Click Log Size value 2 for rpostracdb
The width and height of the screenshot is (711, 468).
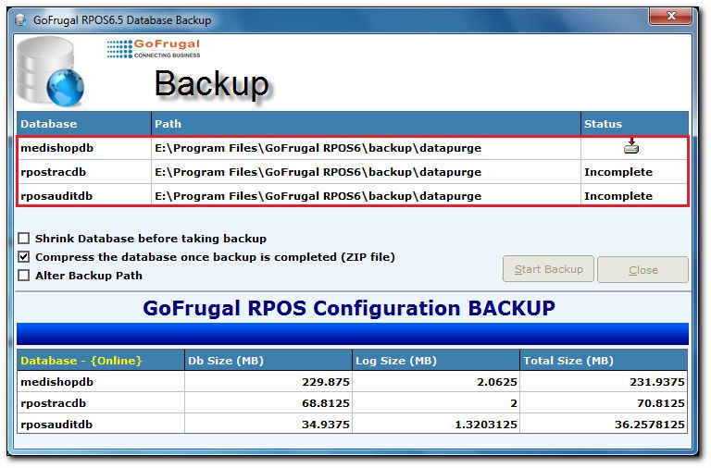pyautogui.click(x=513, y=402)
